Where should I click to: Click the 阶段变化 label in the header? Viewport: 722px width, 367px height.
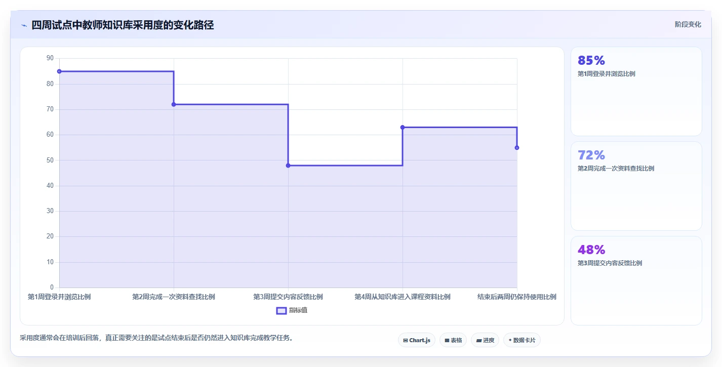click(x=688, y=24)
